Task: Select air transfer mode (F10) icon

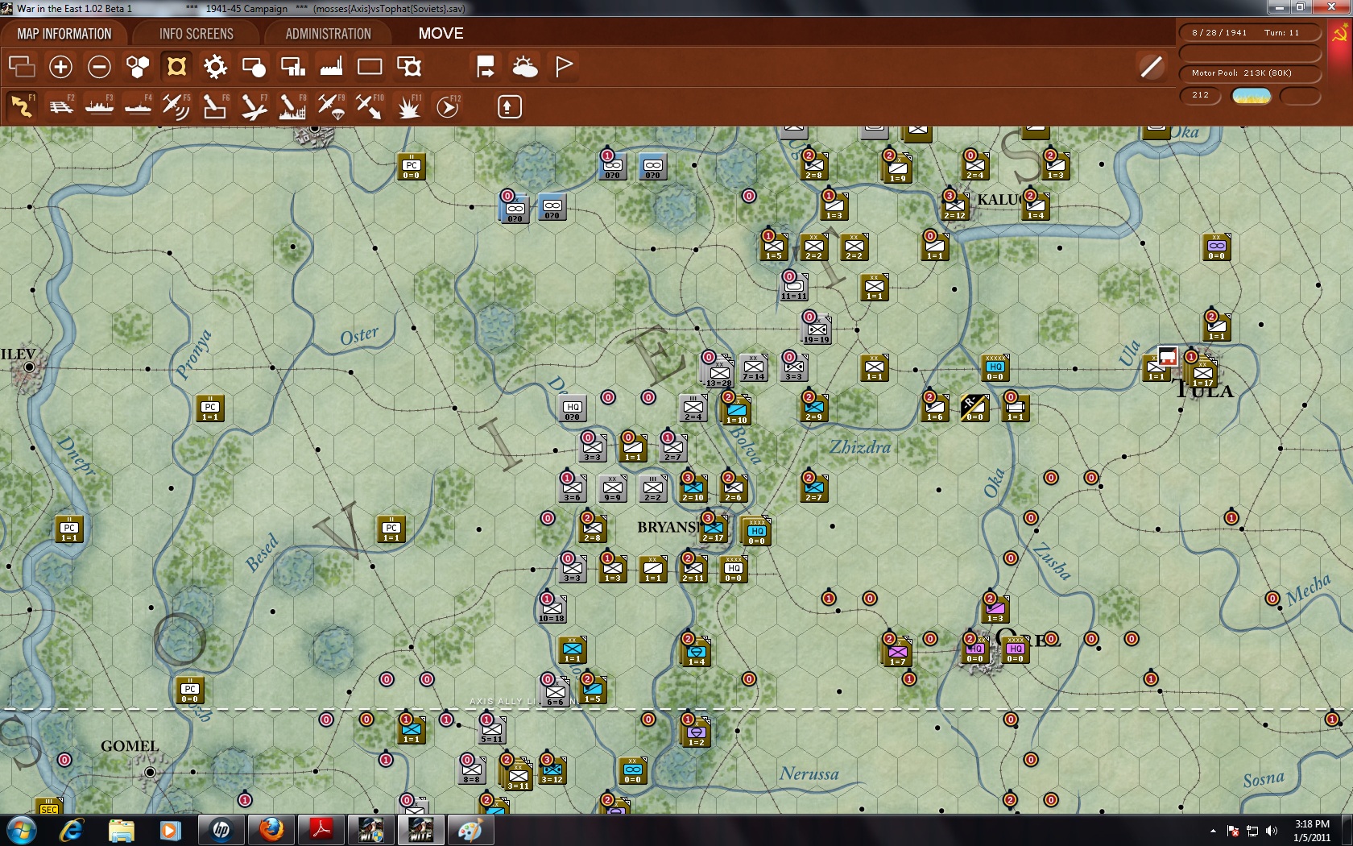Action: pos(370,106)
